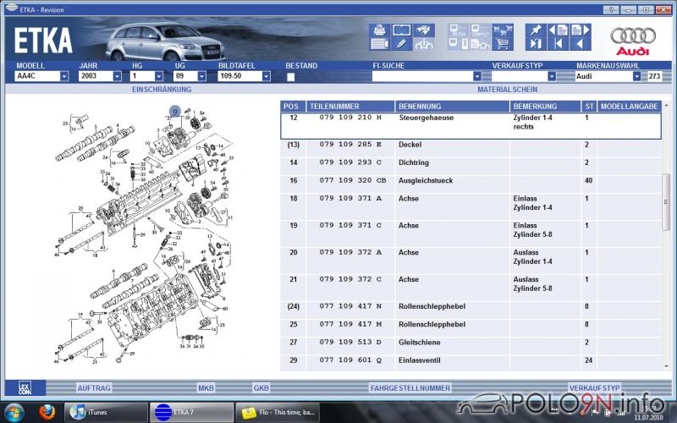Viewport: 677px width, 423px height.
Task: Click the Modellangabe column header
Action: [x=630, y=107]
